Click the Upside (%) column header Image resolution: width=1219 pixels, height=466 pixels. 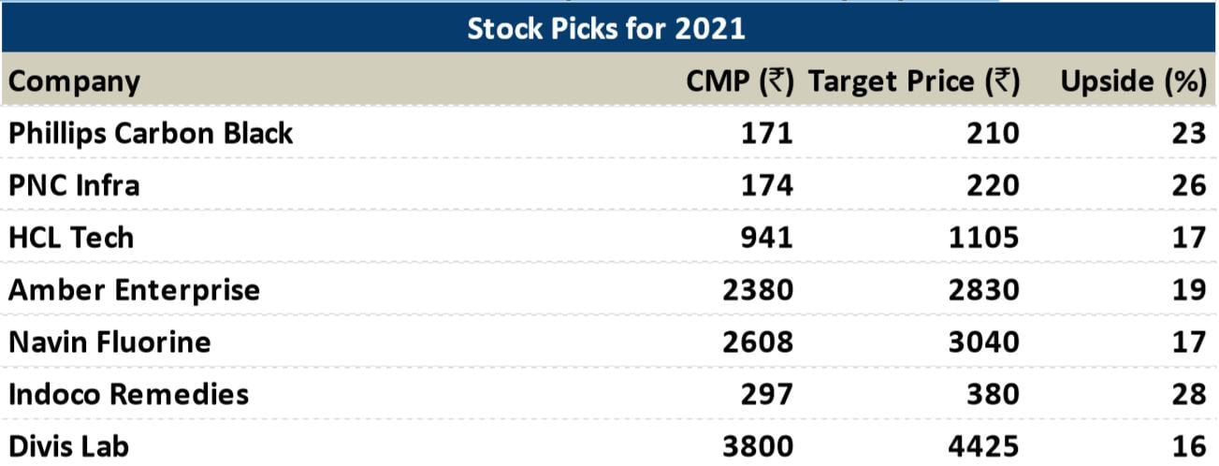point(1133,81)
